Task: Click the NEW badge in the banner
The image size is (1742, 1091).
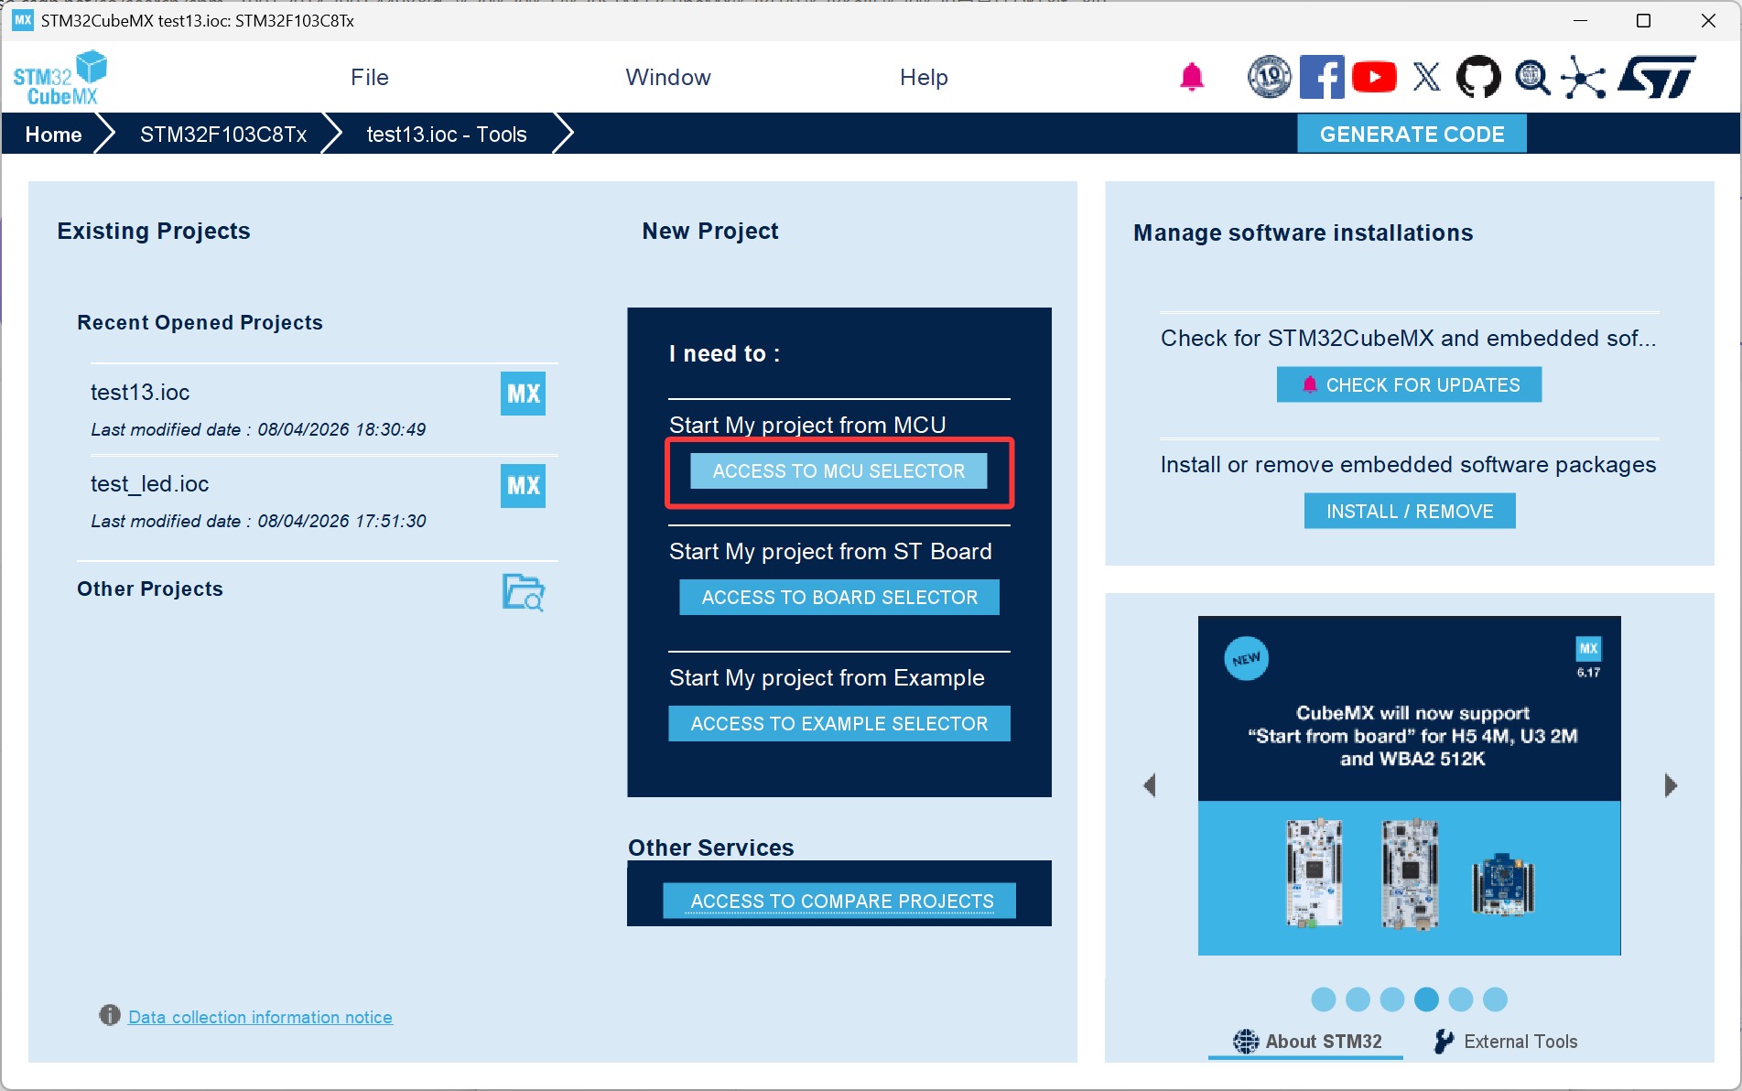Action: tap(1246, 658)
